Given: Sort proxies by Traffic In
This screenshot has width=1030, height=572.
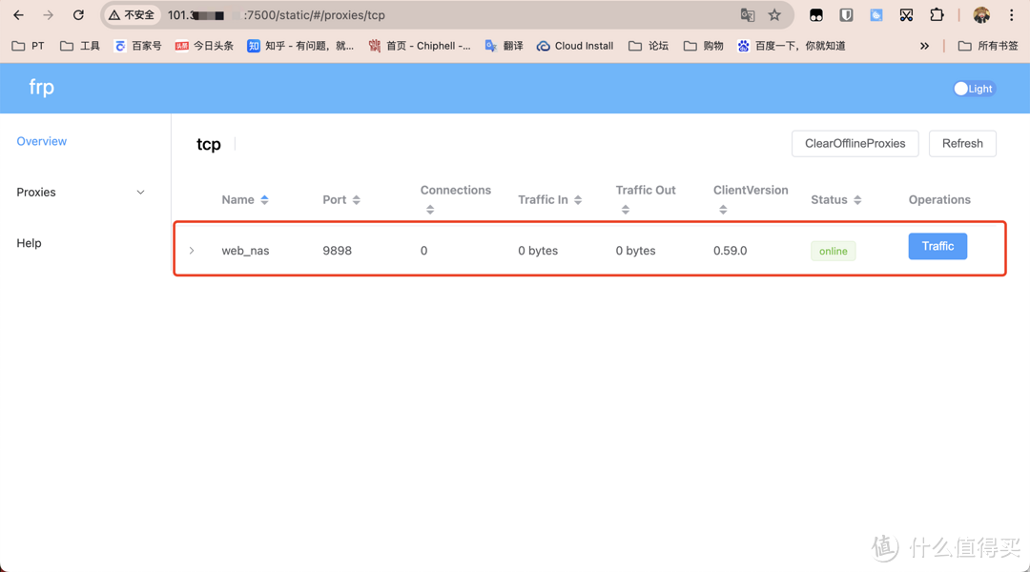Looking at the screenshot, I should point(579,199).
